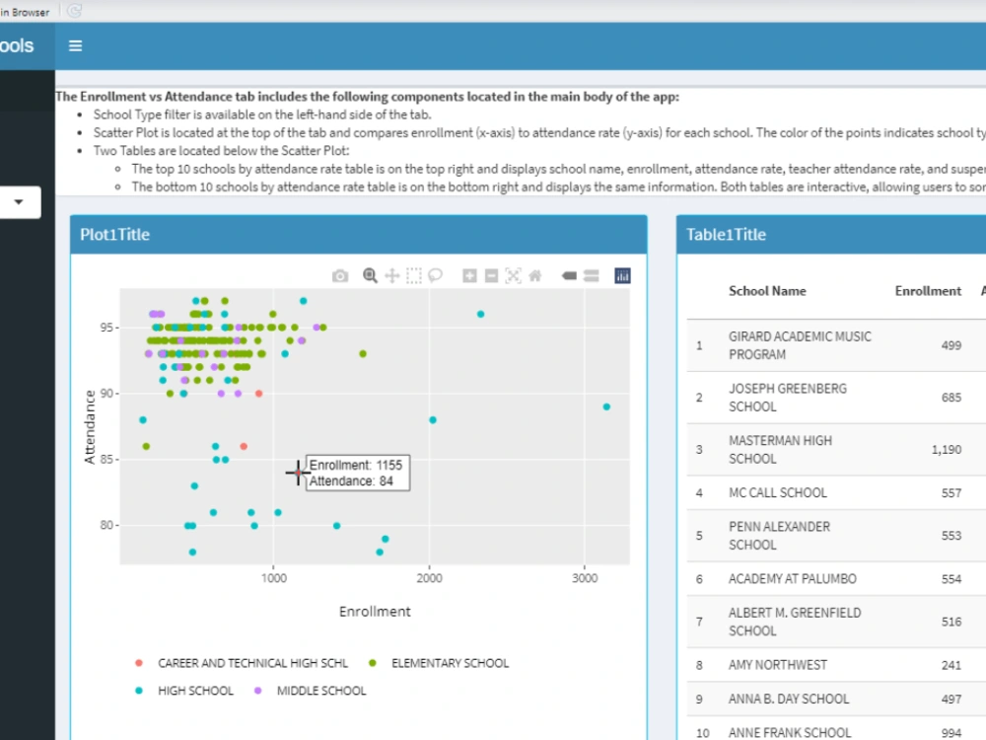986x740 pixels.
Task: Reset axes with the home icon
Action: [535, 275]
